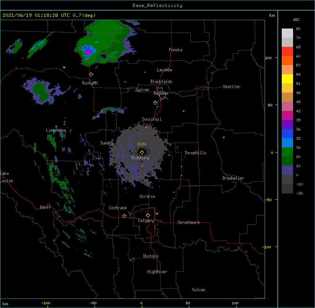The height and width of the screenshot is (308, 315).
Task: Click the yellow V marker northeast of Calgary
Action: 157,214
